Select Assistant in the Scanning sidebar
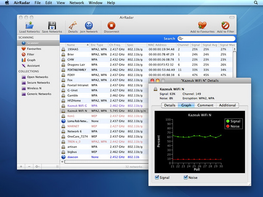This screenshot has width=263, height=197. [x=33, y=66]
